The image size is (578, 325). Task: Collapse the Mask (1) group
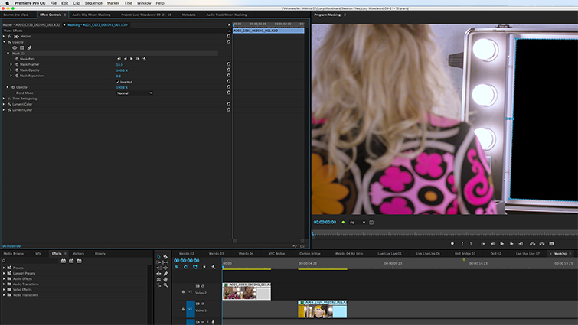[x=8, y=54]
